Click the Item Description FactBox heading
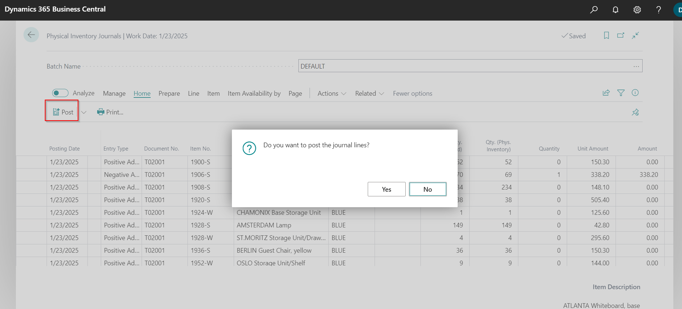This screenshot has height=309, width=682. [616, 287]
